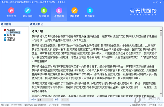This screenshot has height=107, width=164.
Task: Click the content scrollbar up arrow
Action: (x=161, y=30)
